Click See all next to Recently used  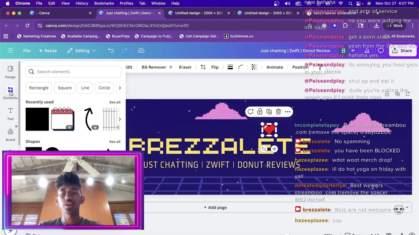pyautogui.click(x=115, y=102)
